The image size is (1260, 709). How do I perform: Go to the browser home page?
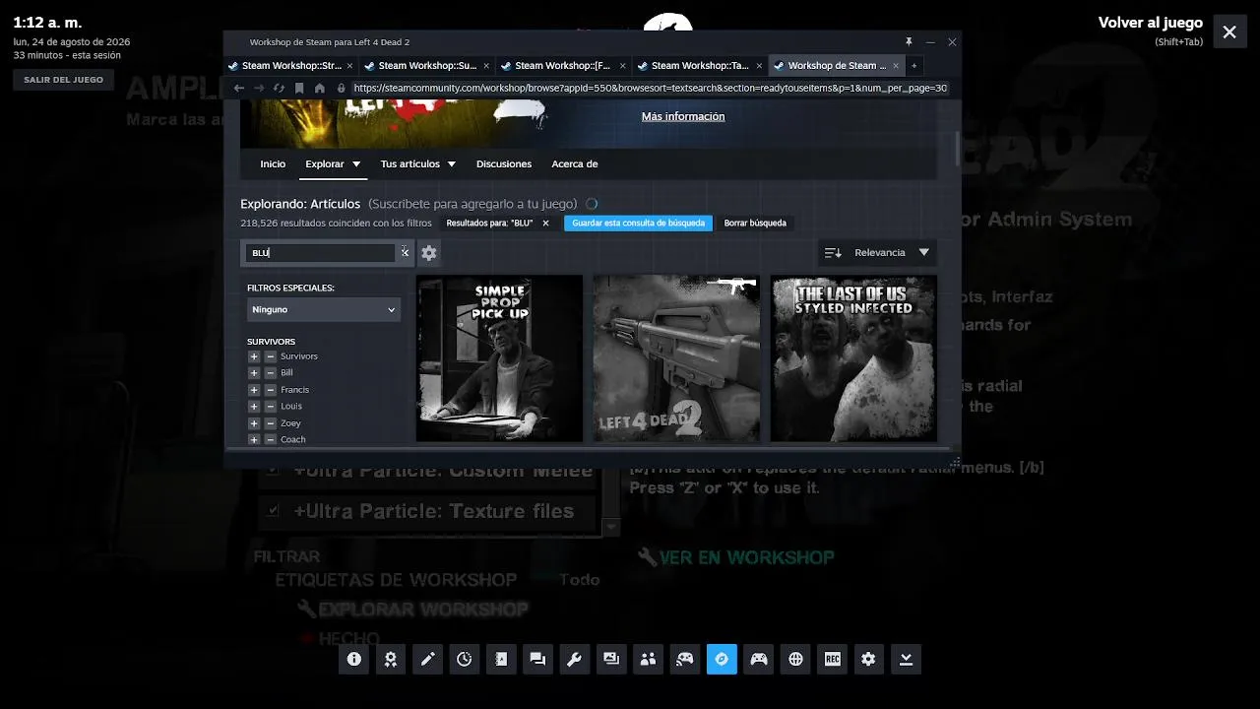point(320,88)
